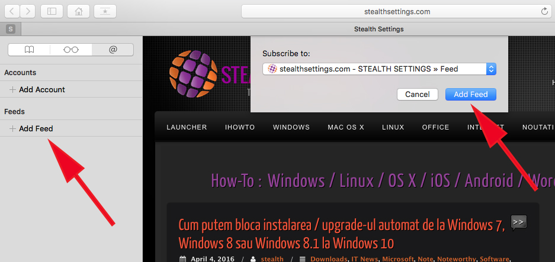The height and width of the screenshot is (262, 555).
Task: Open the Software category link
Action: (495, 259)
